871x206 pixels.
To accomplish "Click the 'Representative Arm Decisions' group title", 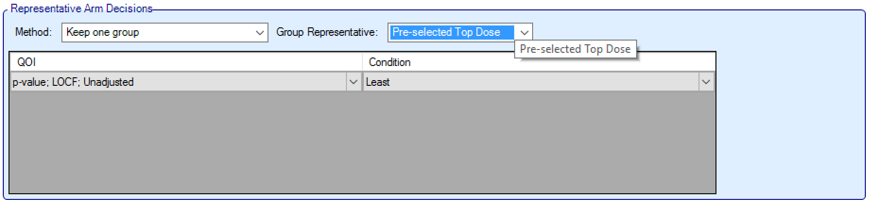I will point(81,8).
